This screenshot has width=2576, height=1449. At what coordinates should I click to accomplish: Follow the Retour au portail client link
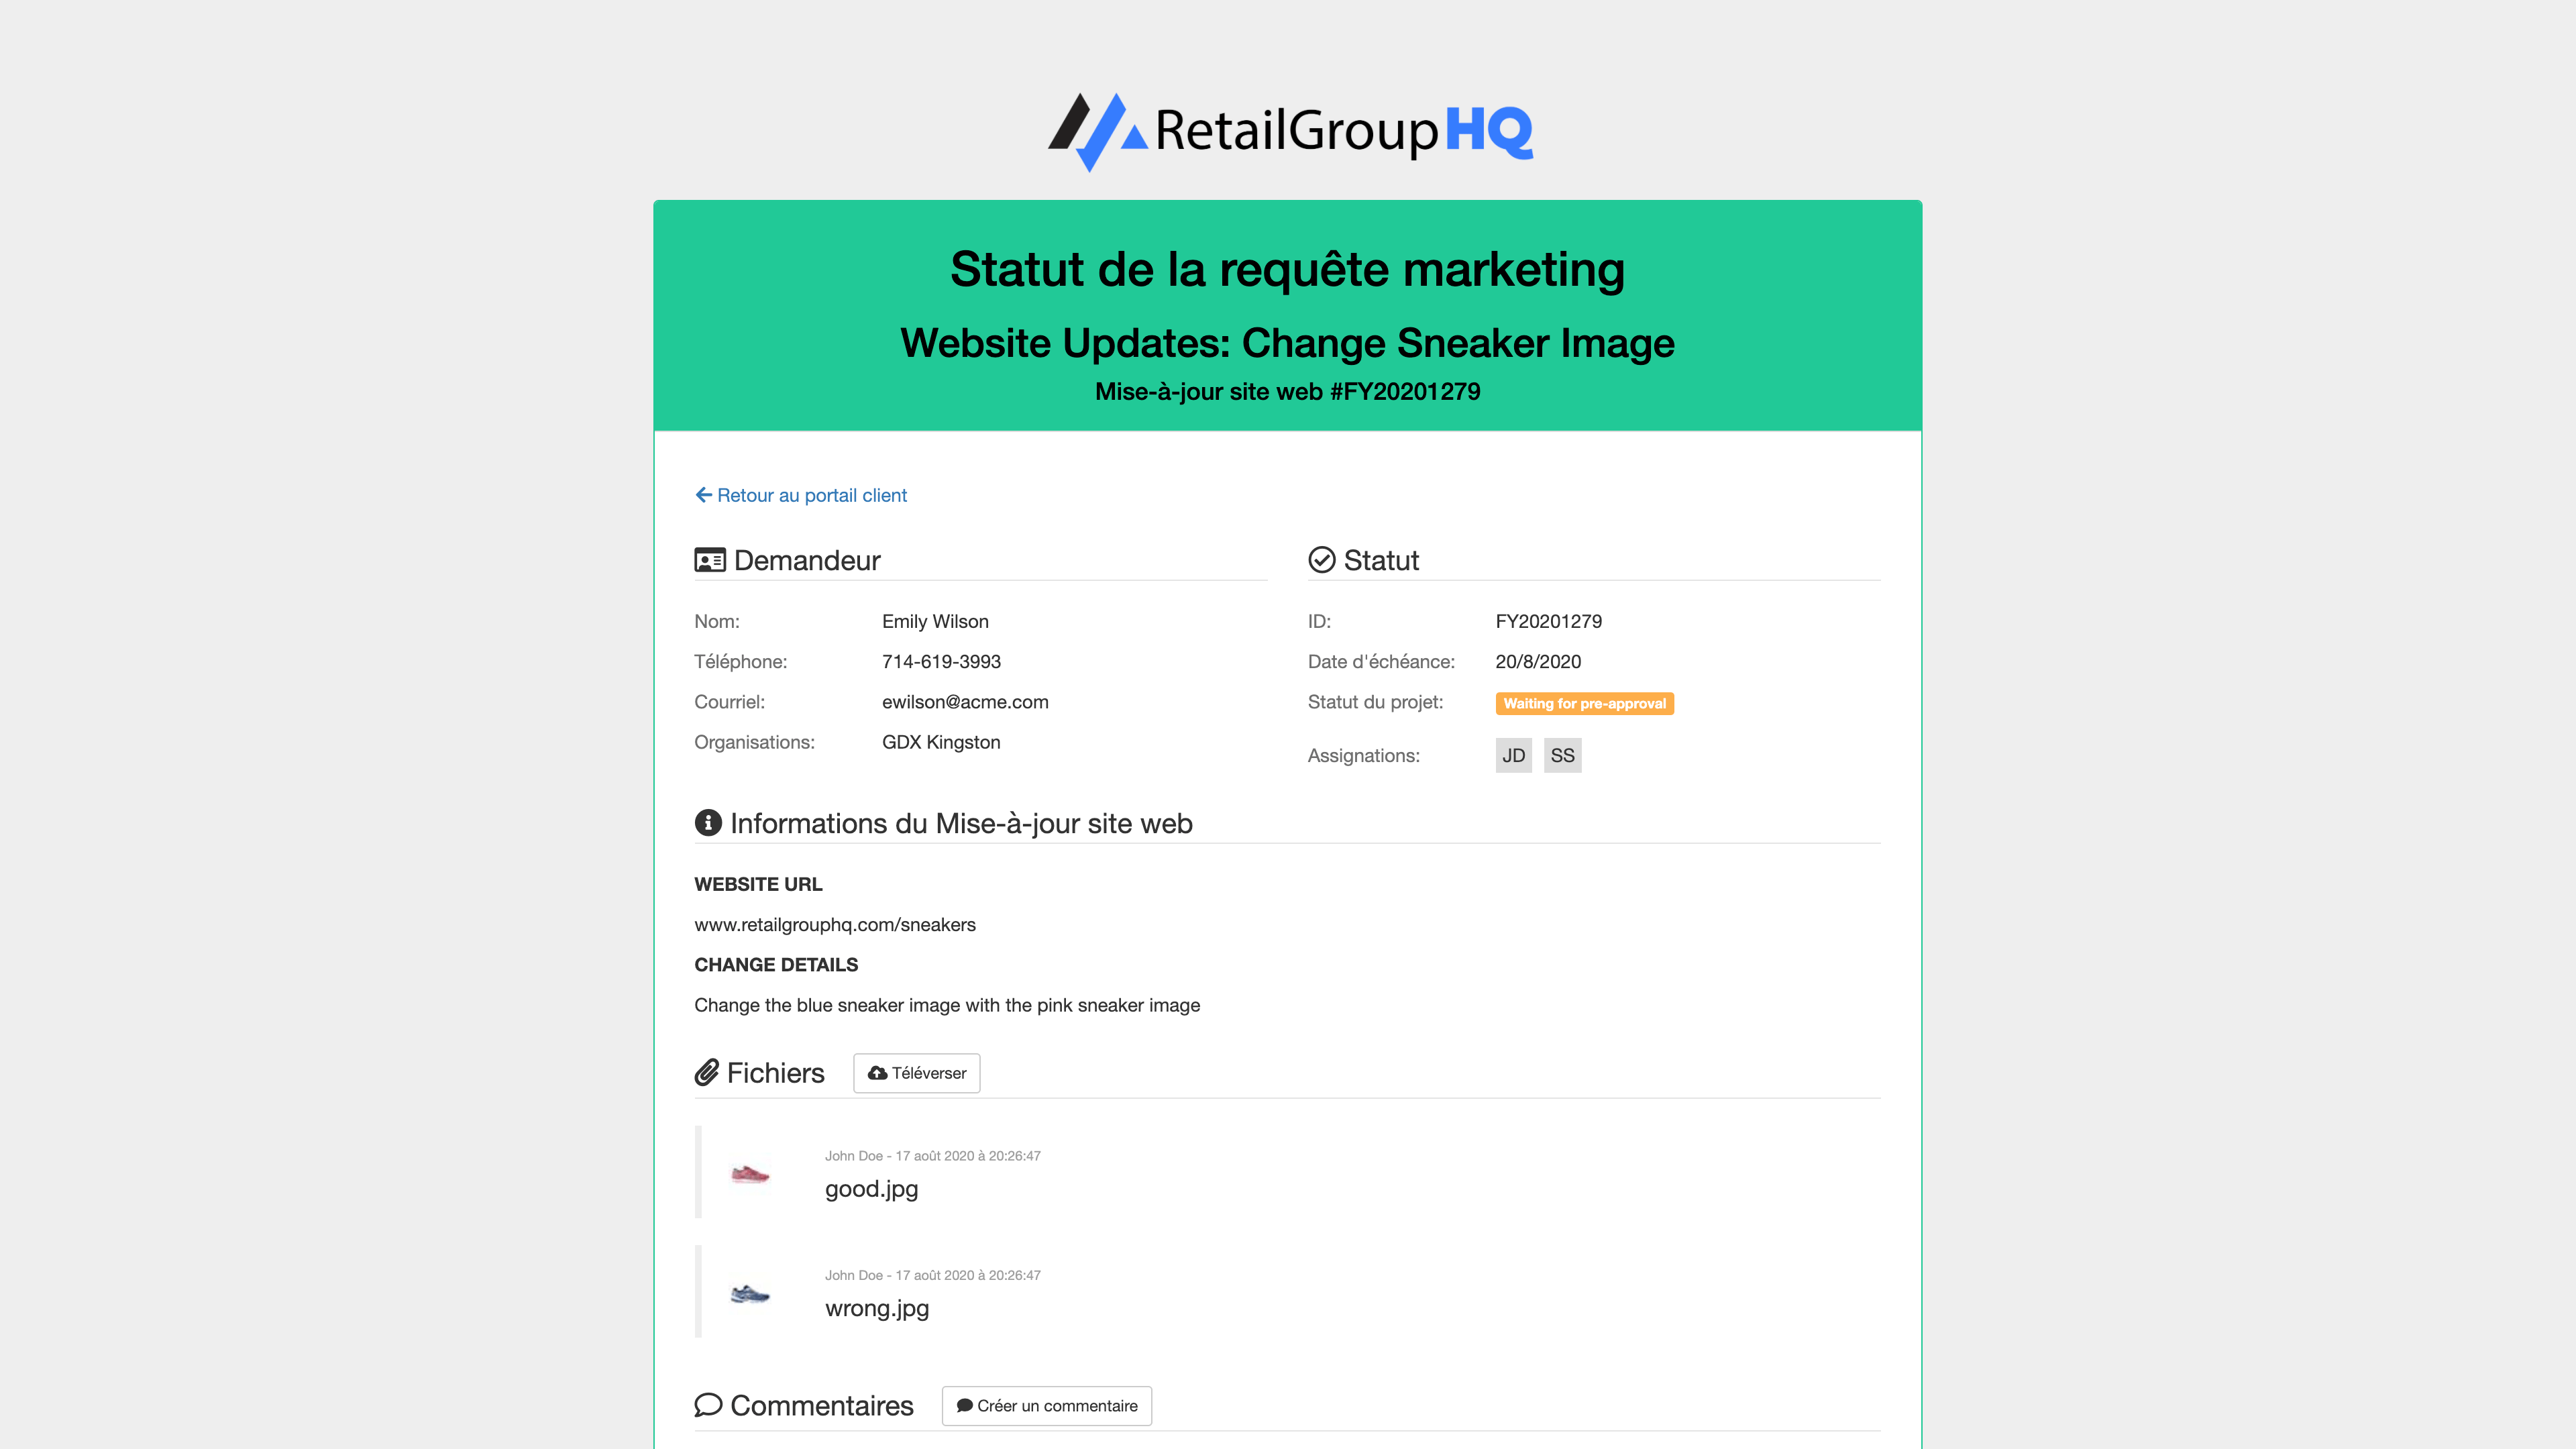[812, 494]
